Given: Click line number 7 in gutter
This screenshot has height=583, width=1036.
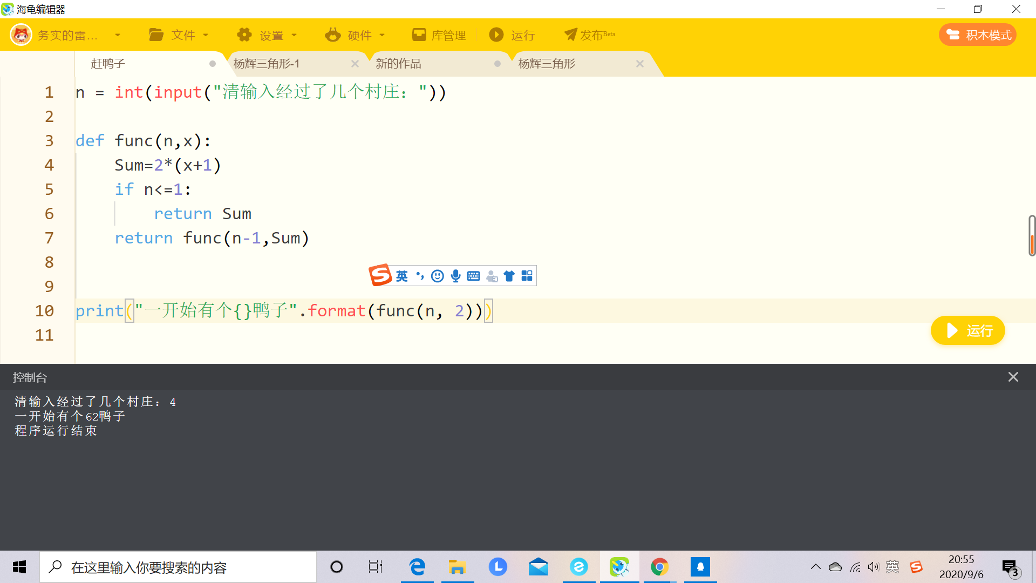Looking at the screenshot, I should coord(49,238).
